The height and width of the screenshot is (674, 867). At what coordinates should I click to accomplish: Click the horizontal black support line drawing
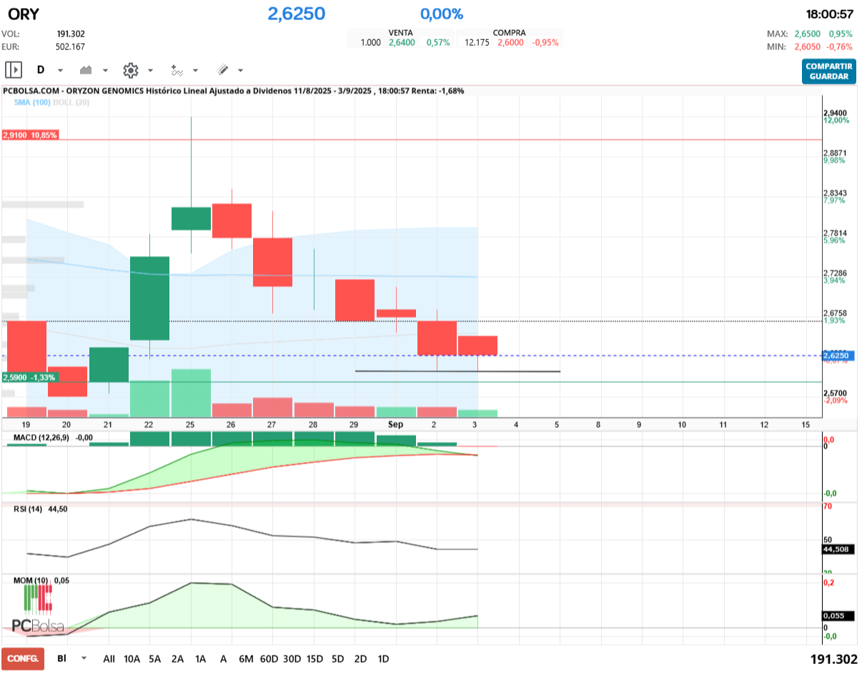[457, 371]
